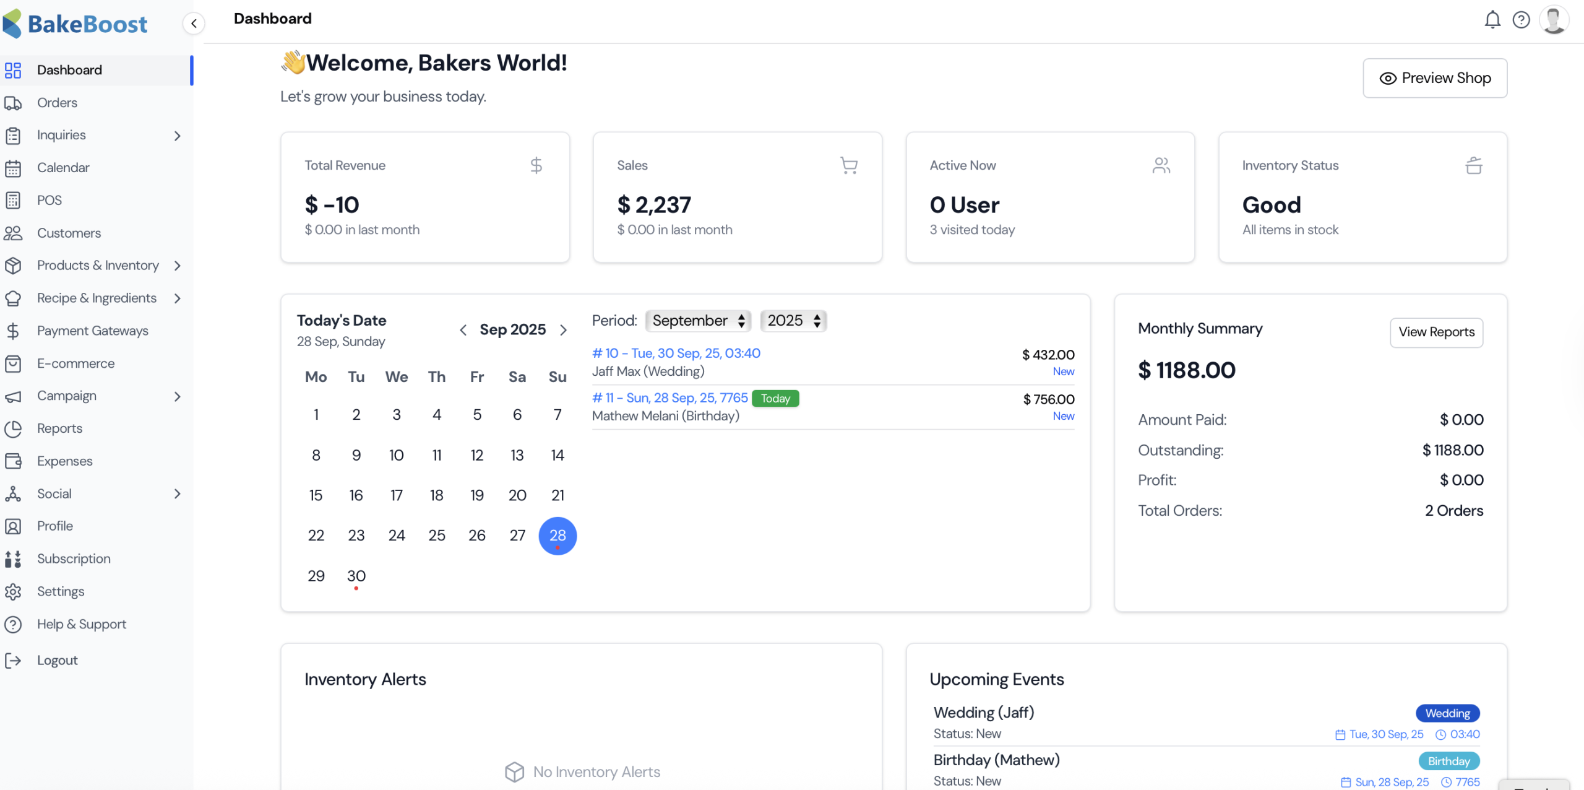Open the Expenses section in sidebar
This screenshot has width=1584, height=790.
tap(64, 461)
